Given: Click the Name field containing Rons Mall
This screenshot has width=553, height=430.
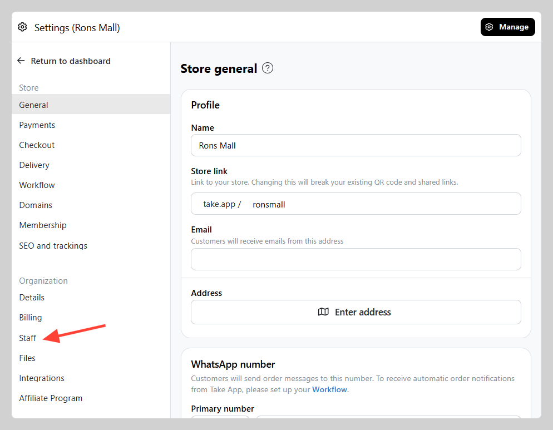Looking at the screenshot, I should pyautogui.click(x=356, y=145).
